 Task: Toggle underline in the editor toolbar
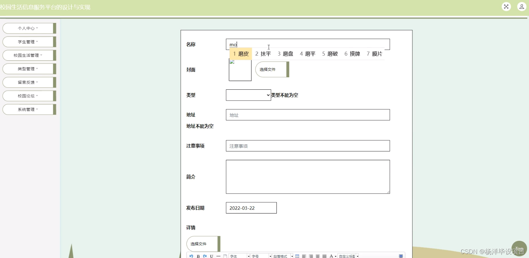tap(211, 256)
